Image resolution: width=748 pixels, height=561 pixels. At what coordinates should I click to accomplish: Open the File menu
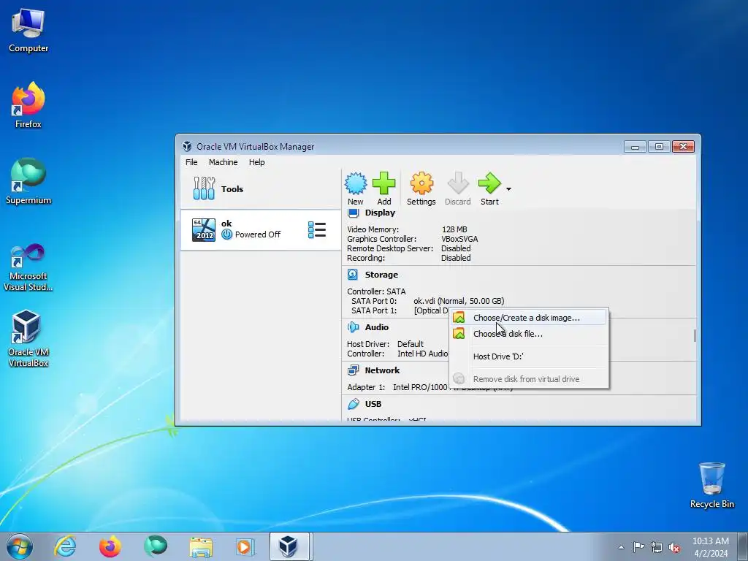[191, 162]
